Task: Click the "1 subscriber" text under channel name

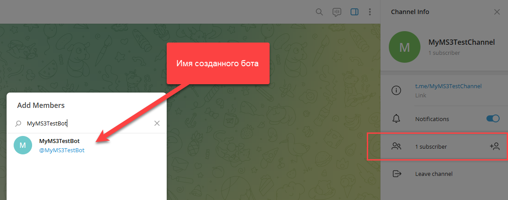Action: click(x=444, y=53)
